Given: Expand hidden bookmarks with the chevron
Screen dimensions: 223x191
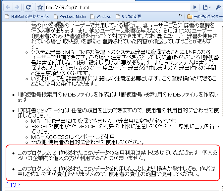Looking at the screenshot, I should pyautogui.click(x=181, y=16).
